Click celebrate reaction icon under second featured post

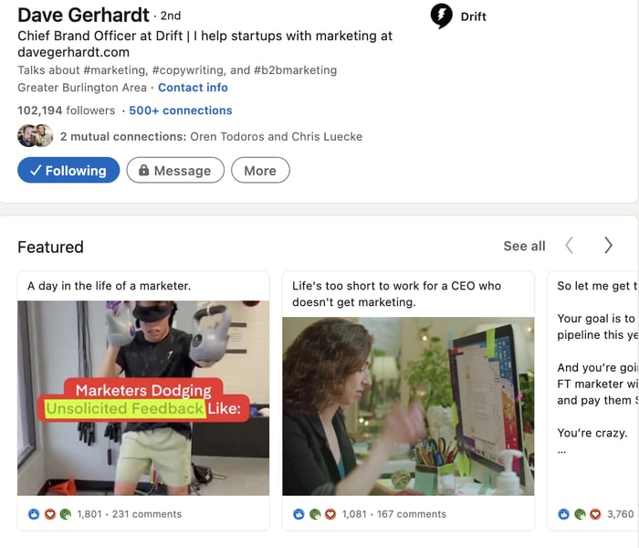[315, 514]
